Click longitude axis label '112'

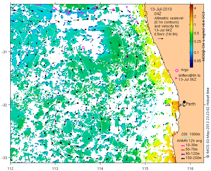(11, 168)
